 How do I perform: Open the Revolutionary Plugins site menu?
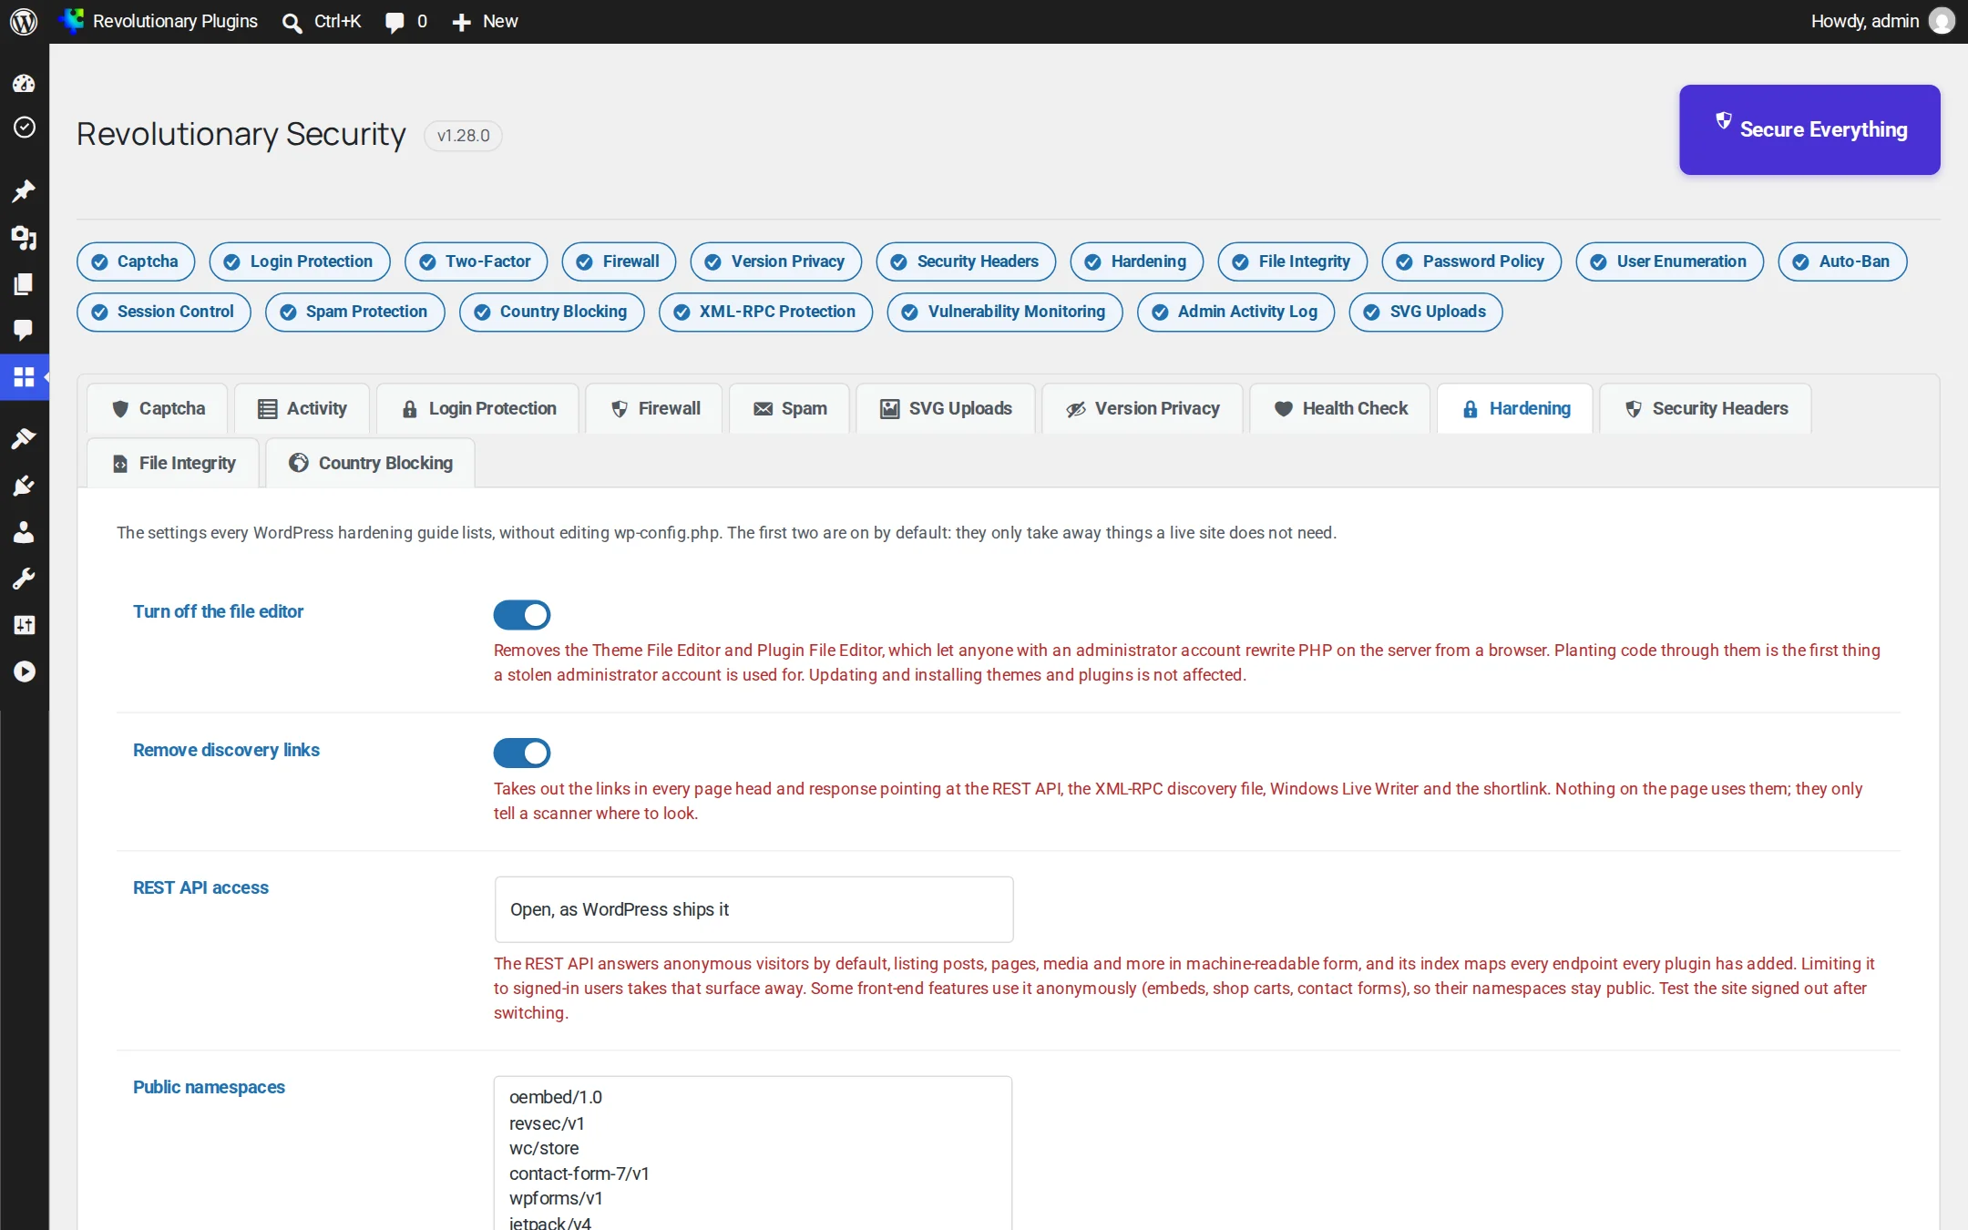(159, 21)
